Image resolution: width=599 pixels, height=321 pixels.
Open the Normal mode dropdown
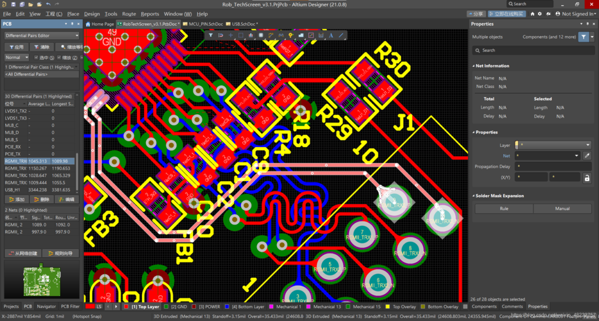pos(17,58)
